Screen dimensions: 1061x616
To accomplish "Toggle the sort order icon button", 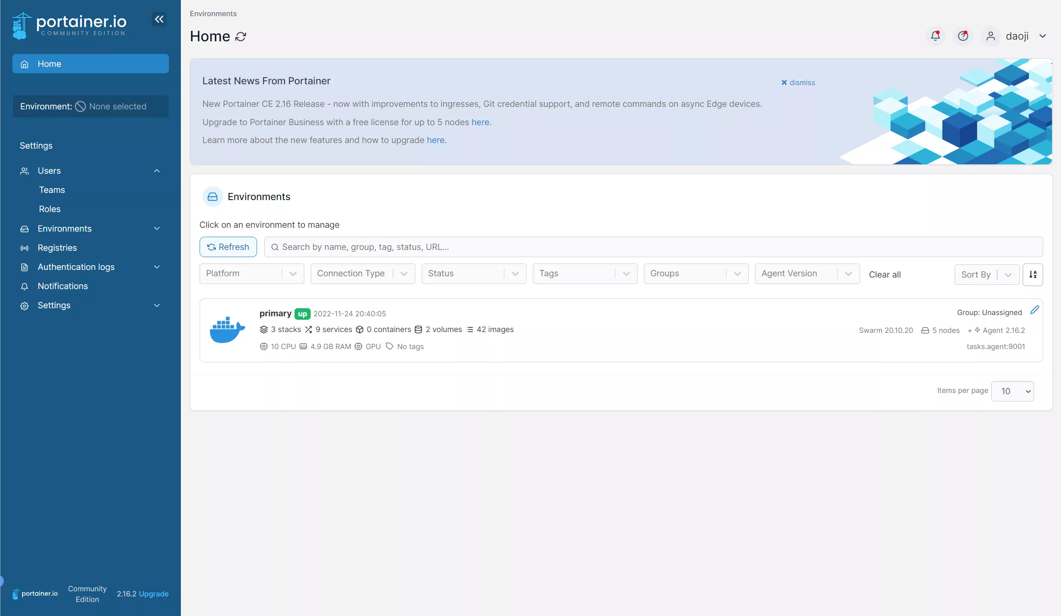I will (x=1033, y=275).
